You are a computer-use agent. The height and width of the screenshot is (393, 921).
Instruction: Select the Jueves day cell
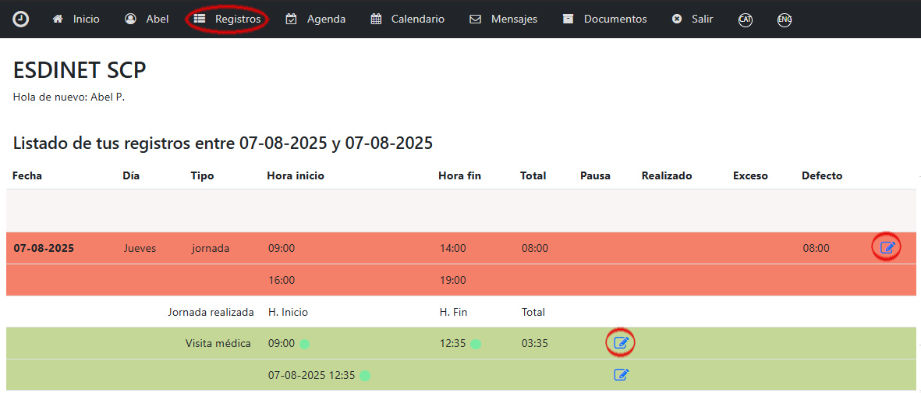click(140, 248)
